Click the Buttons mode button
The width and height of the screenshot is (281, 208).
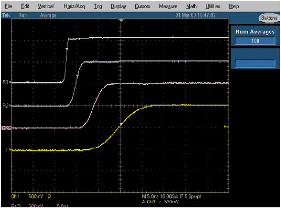(x=269, y=18)
